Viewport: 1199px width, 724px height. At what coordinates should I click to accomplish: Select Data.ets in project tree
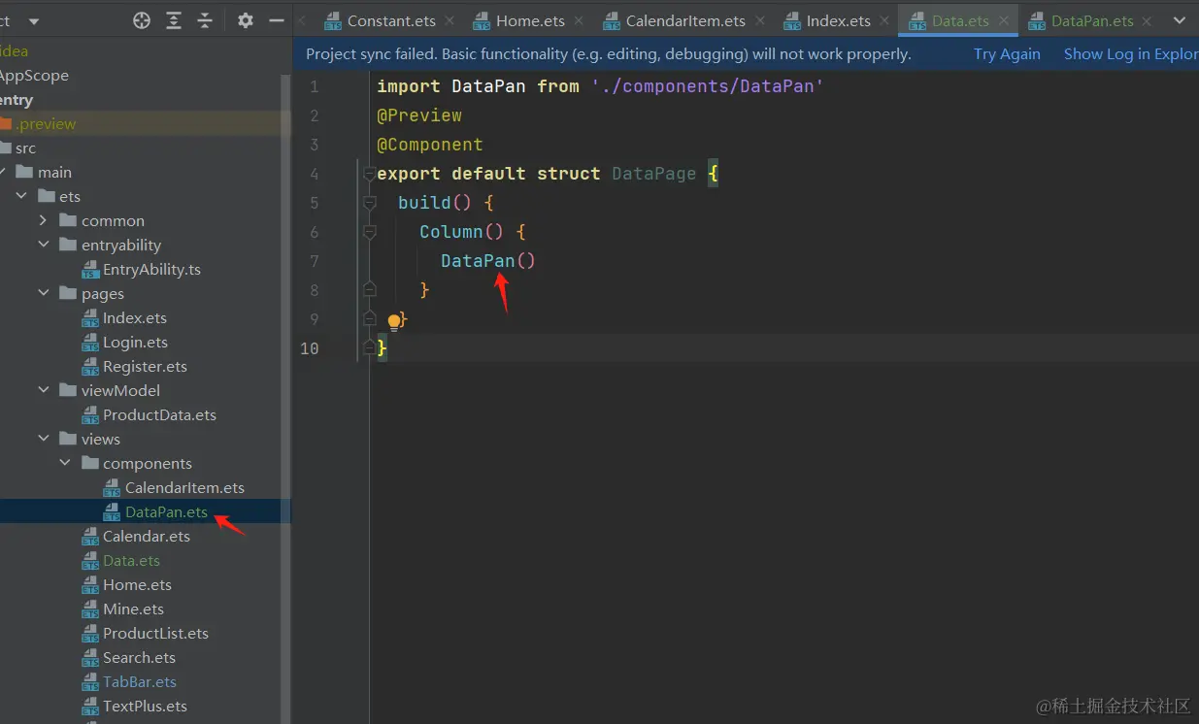(131, 560)
